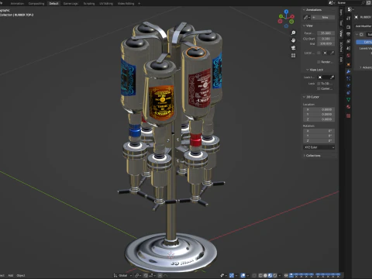Click the New annotation button
Screen dimensions: 372x279
point(323,17)
